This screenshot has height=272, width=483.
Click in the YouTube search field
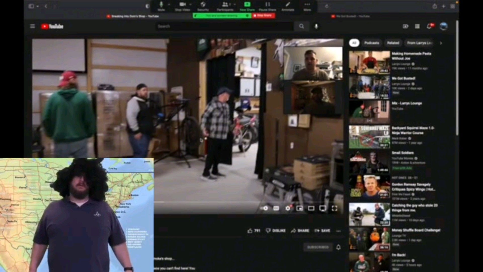tap(224, 26)
